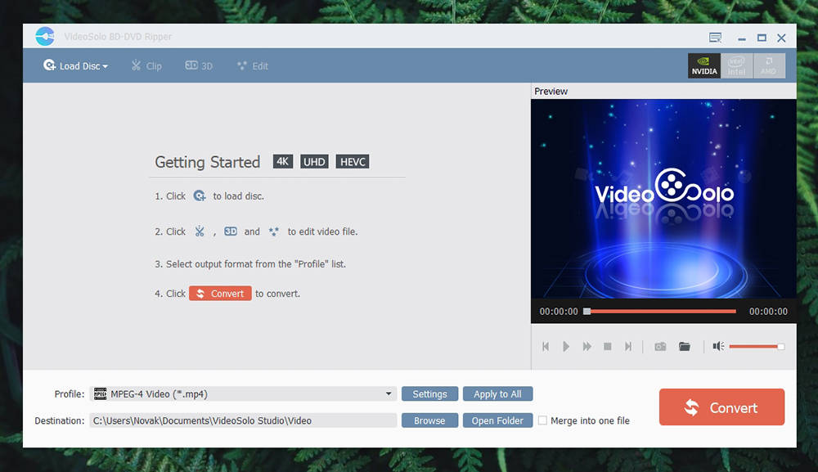Start conversion with large Convert button
Viewport: 818px width, 472px height.
721,407
